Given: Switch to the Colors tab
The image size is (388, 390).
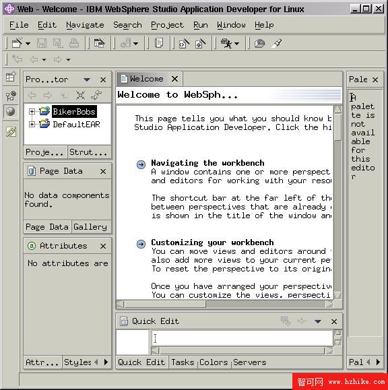Looking at the screenshot, I should click(x=214, y=362).
